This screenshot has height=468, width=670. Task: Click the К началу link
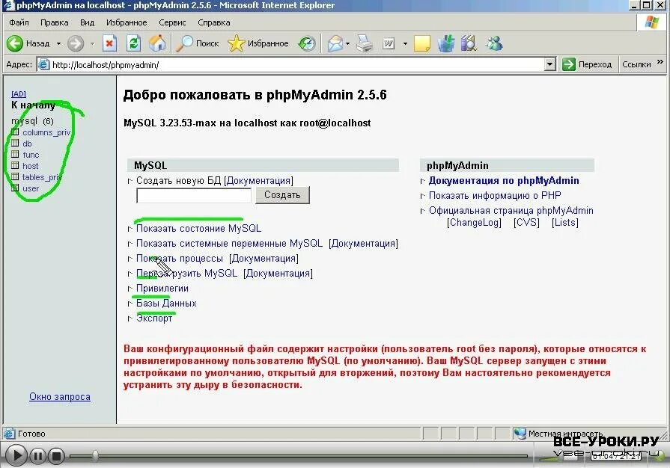[34, 105]
